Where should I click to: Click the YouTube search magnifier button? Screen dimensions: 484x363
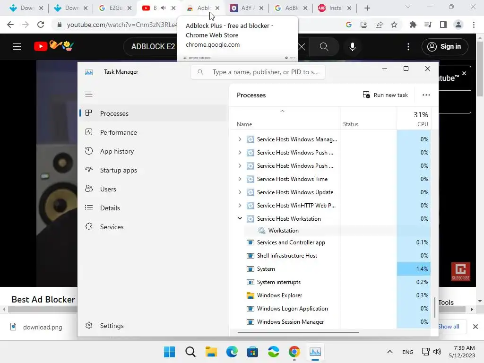coord(324,47)
